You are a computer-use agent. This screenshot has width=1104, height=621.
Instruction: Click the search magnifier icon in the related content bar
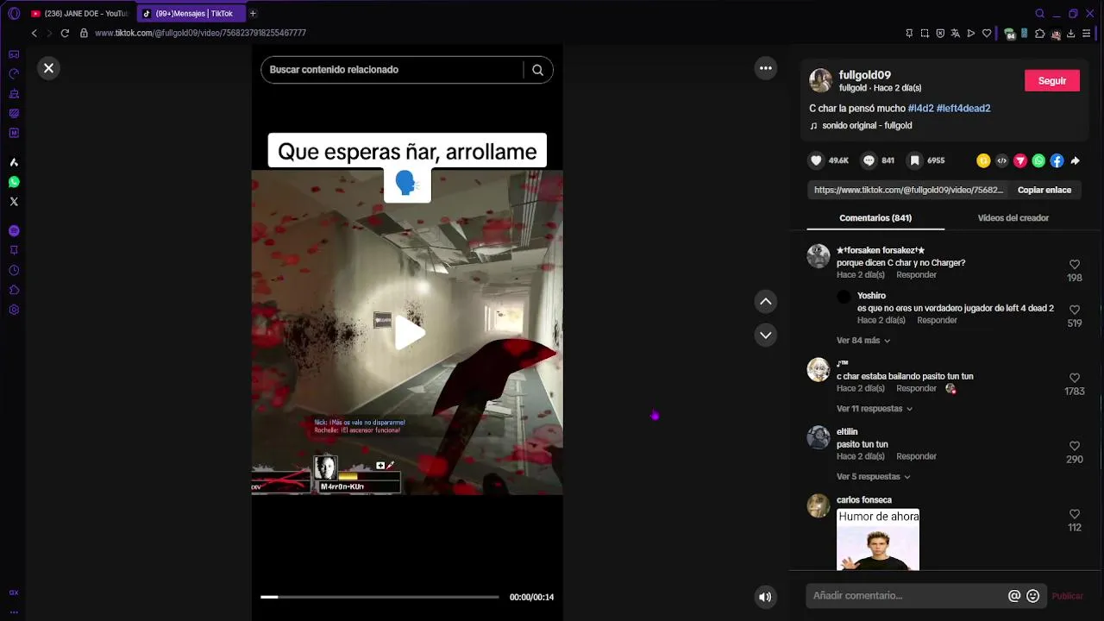[537, 70]
